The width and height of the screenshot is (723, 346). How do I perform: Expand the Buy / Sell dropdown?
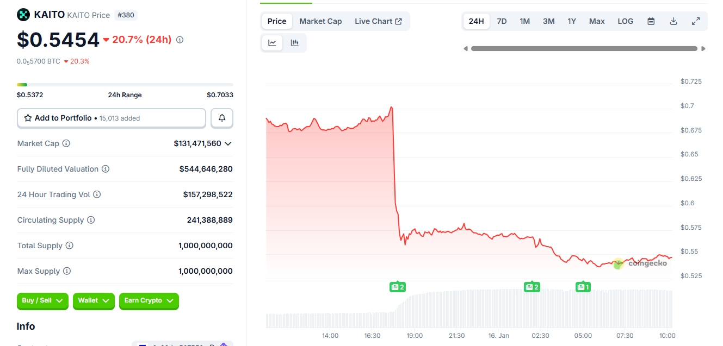(42, 301)
